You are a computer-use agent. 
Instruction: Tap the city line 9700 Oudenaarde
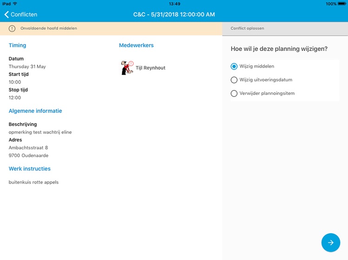[28, 155]
